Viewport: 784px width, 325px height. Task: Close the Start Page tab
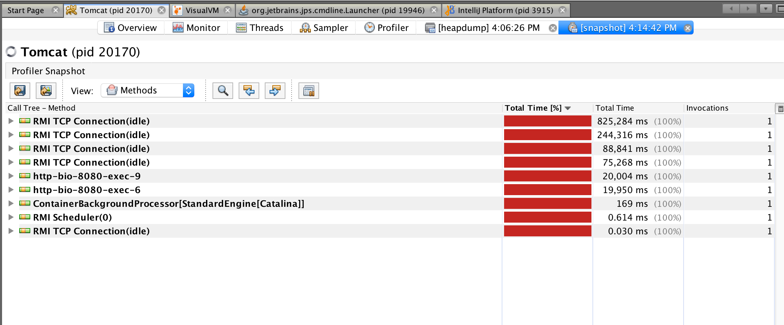point(55,10)
